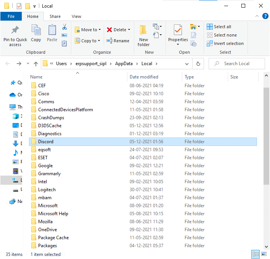Expand the chevron after Local breadcrumb
This screenshot has height=259, width=270.
pos(156,64)
